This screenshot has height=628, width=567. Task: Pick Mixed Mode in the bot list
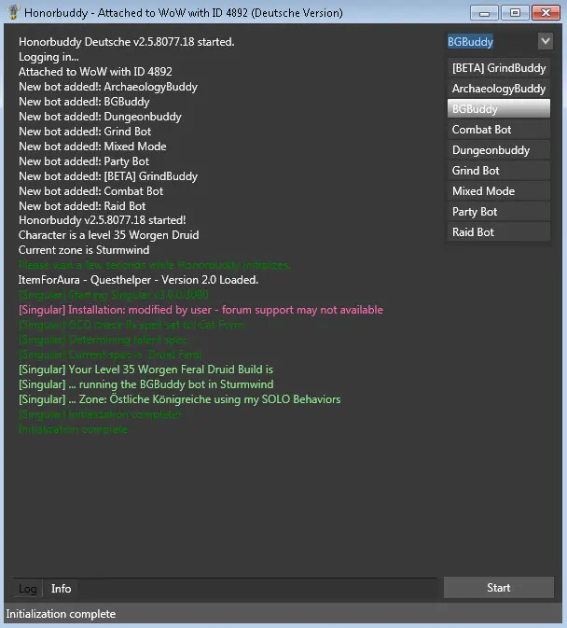pos(498,191)
